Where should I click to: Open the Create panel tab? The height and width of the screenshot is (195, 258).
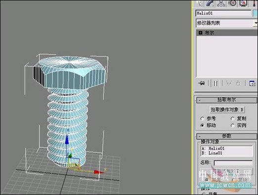coord(200,3)
